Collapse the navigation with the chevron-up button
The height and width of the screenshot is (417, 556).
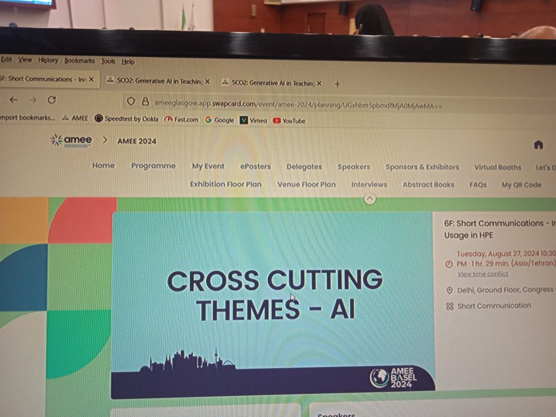pos(370,199)
